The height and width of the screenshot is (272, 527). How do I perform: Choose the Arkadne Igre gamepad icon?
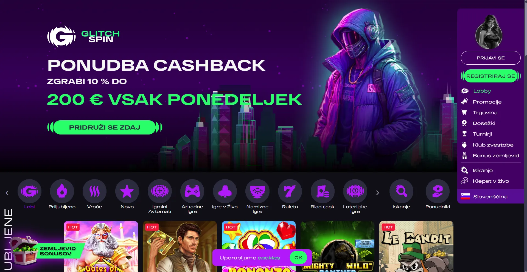pyautogui.click(x=192, y=191)
